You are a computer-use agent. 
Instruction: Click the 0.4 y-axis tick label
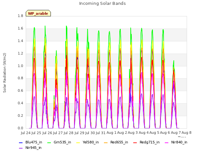point(20,103)
